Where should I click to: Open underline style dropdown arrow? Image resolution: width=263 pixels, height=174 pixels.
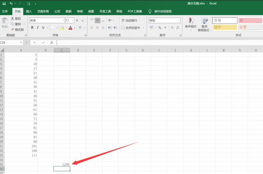pos(48,28)
